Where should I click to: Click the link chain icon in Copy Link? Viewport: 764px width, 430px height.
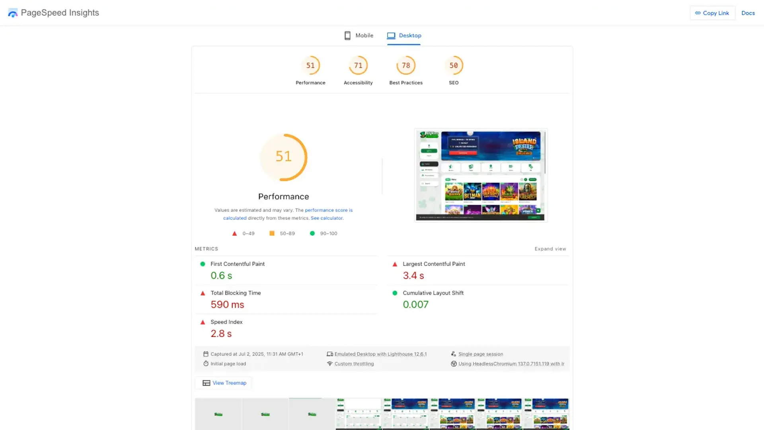point(698,13)
